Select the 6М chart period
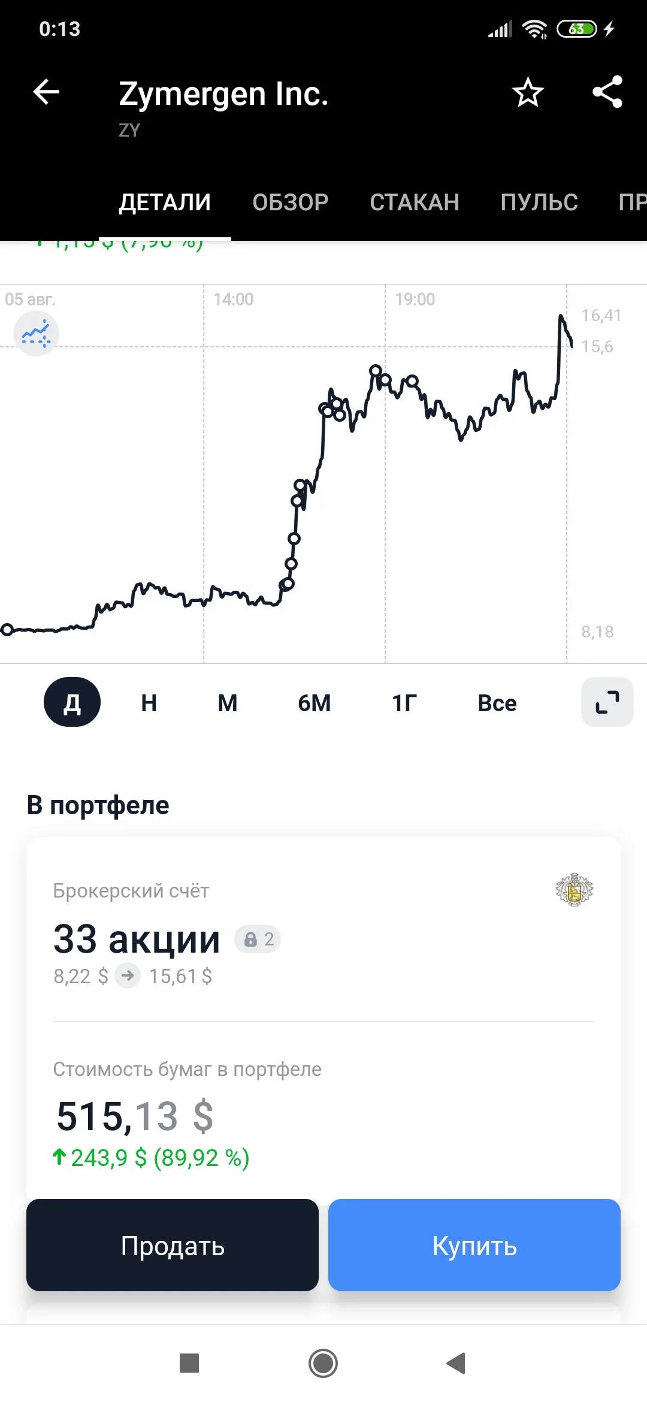Viewport: 647px width, 1402px height. [315, 703]
